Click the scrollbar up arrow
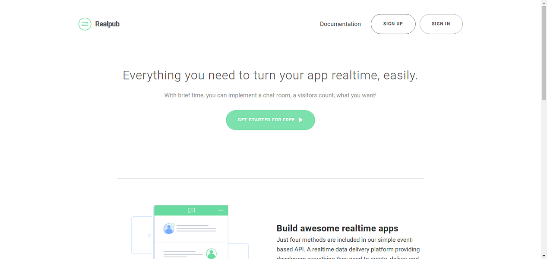 click(544, 3)
